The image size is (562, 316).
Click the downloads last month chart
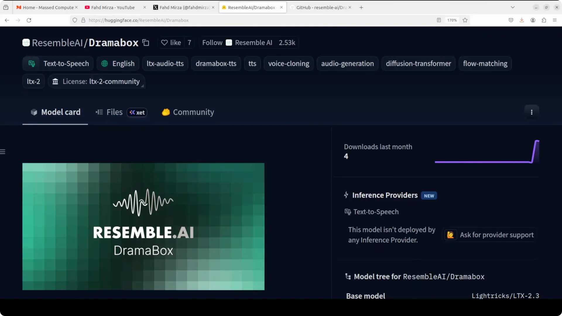487,152
